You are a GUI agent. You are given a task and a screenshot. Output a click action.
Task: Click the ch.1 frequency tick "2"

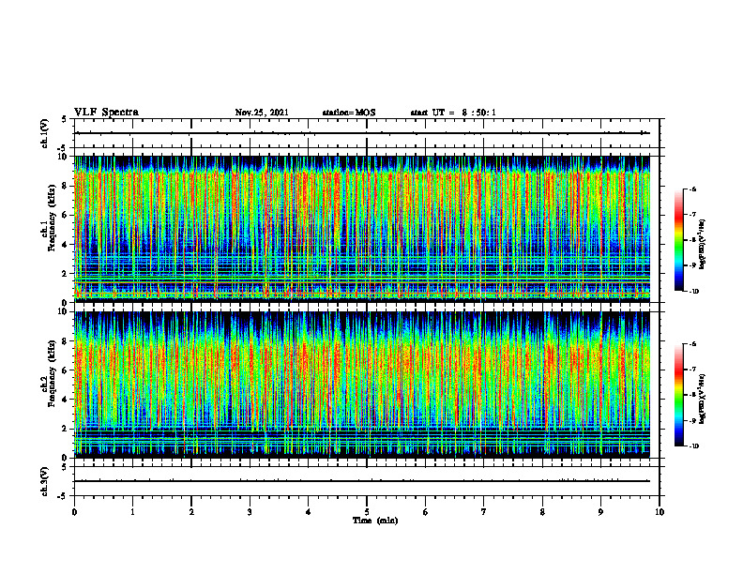pos(65,274)
